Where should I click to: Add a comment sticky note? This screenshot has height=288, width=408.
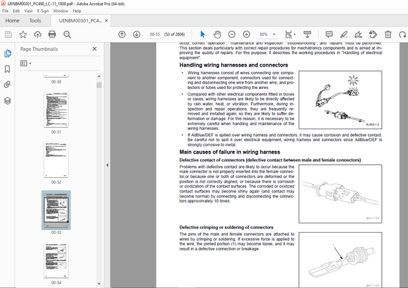click(329, 34)
